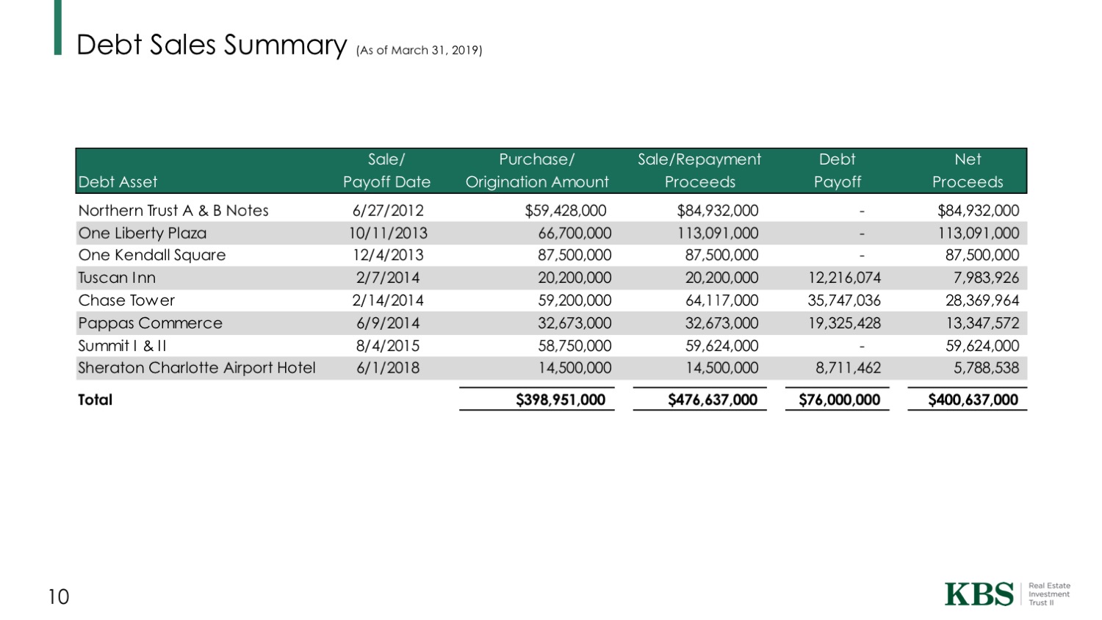Click the origination amount 66,700,000
The image size is (1102, 620).
575,234
